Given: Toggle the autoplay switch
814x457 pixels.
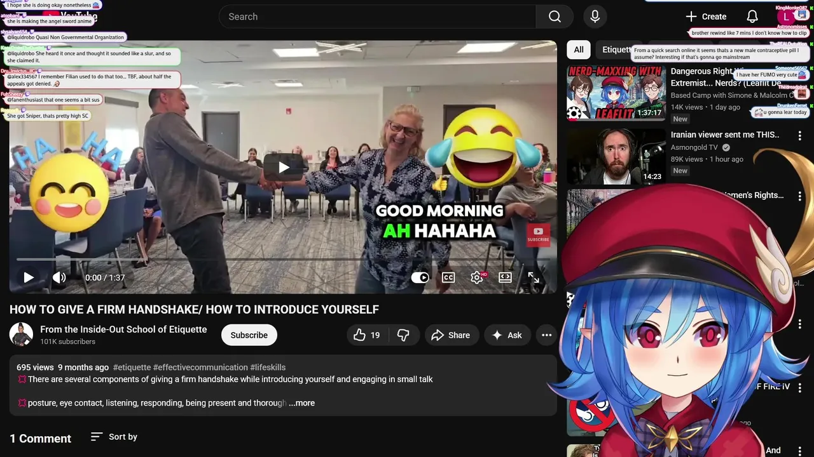Looking at the screenshot, I should tap(420, 277).
